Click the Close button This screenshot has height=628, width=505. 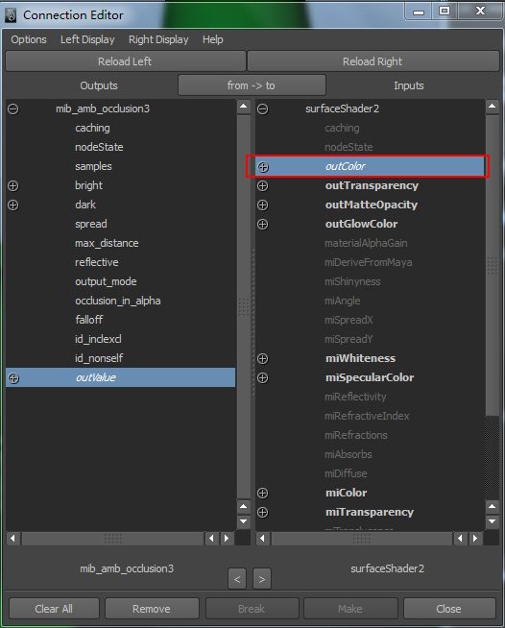[x=449, y=609]
